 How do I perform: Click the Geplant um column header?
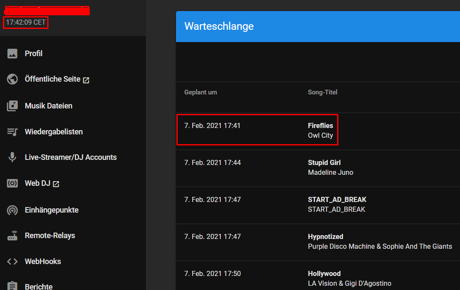point(201,92)
